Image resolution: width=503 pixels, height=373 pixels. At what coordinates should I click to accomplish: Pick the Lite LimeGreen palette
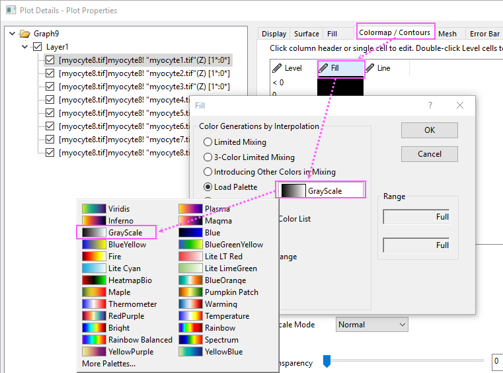(x=218, y=268)
